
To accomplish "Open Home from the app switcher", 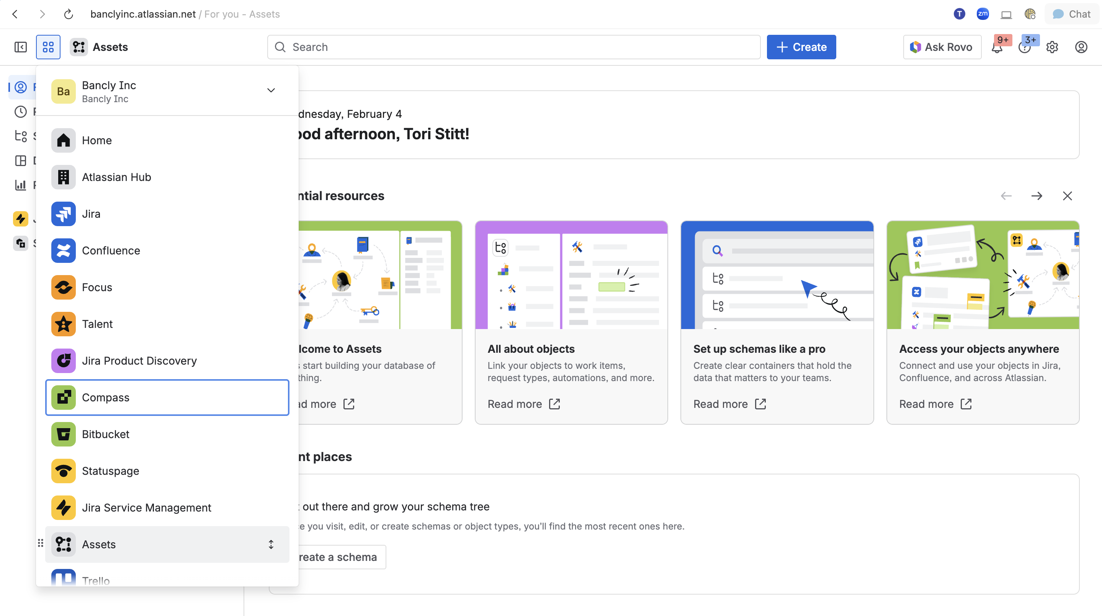I will [167, 140].
